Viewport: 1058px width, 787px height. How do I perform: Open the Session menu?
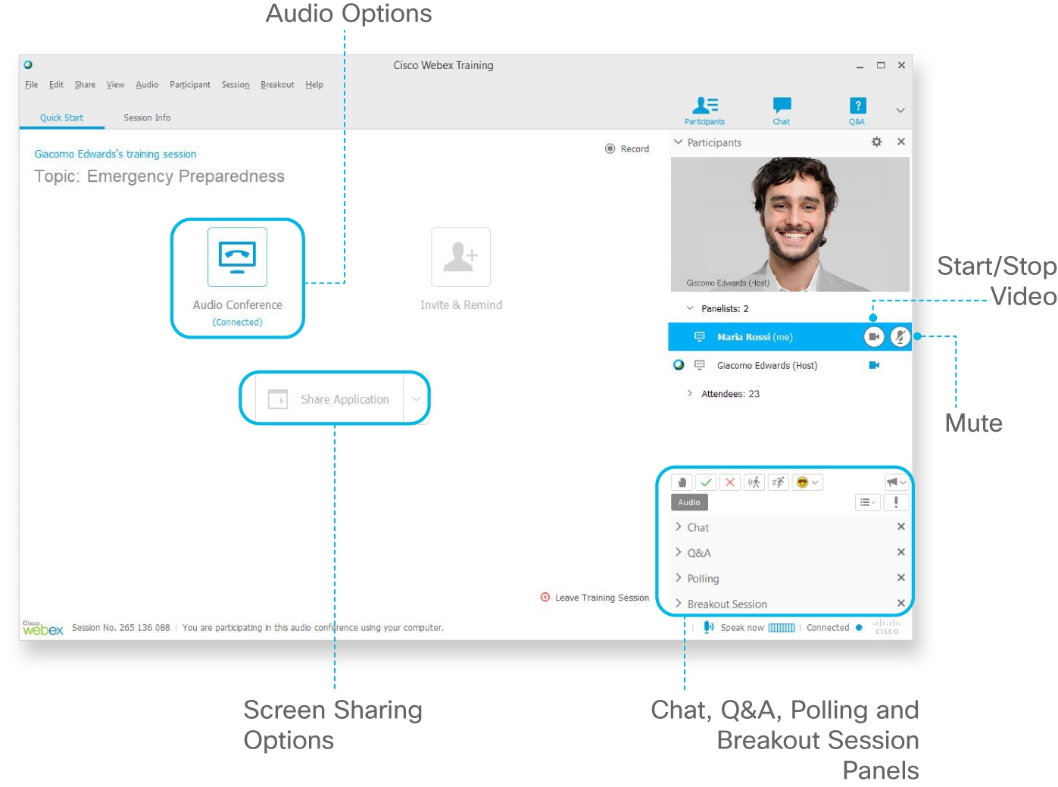[236, 85]
